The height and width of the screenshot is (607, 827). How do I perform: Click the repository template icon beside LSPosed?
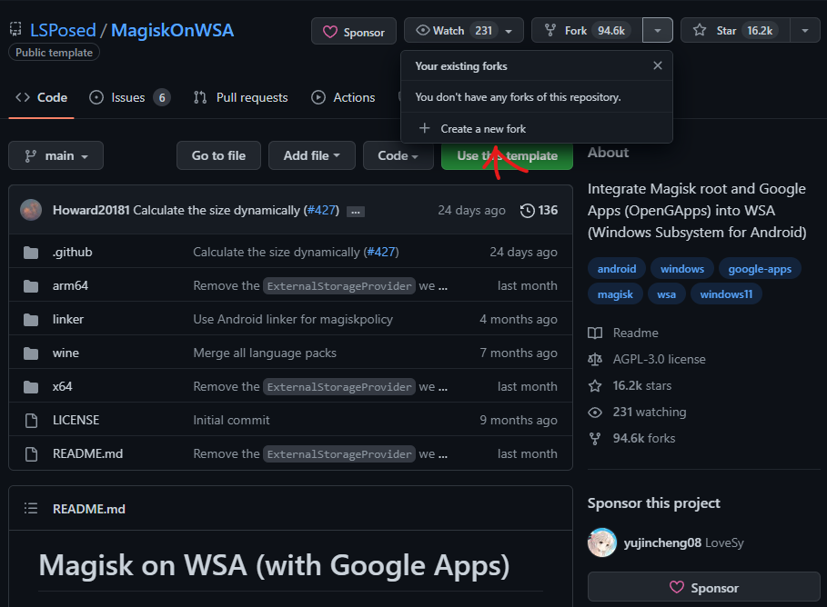[x=15, y=29]
